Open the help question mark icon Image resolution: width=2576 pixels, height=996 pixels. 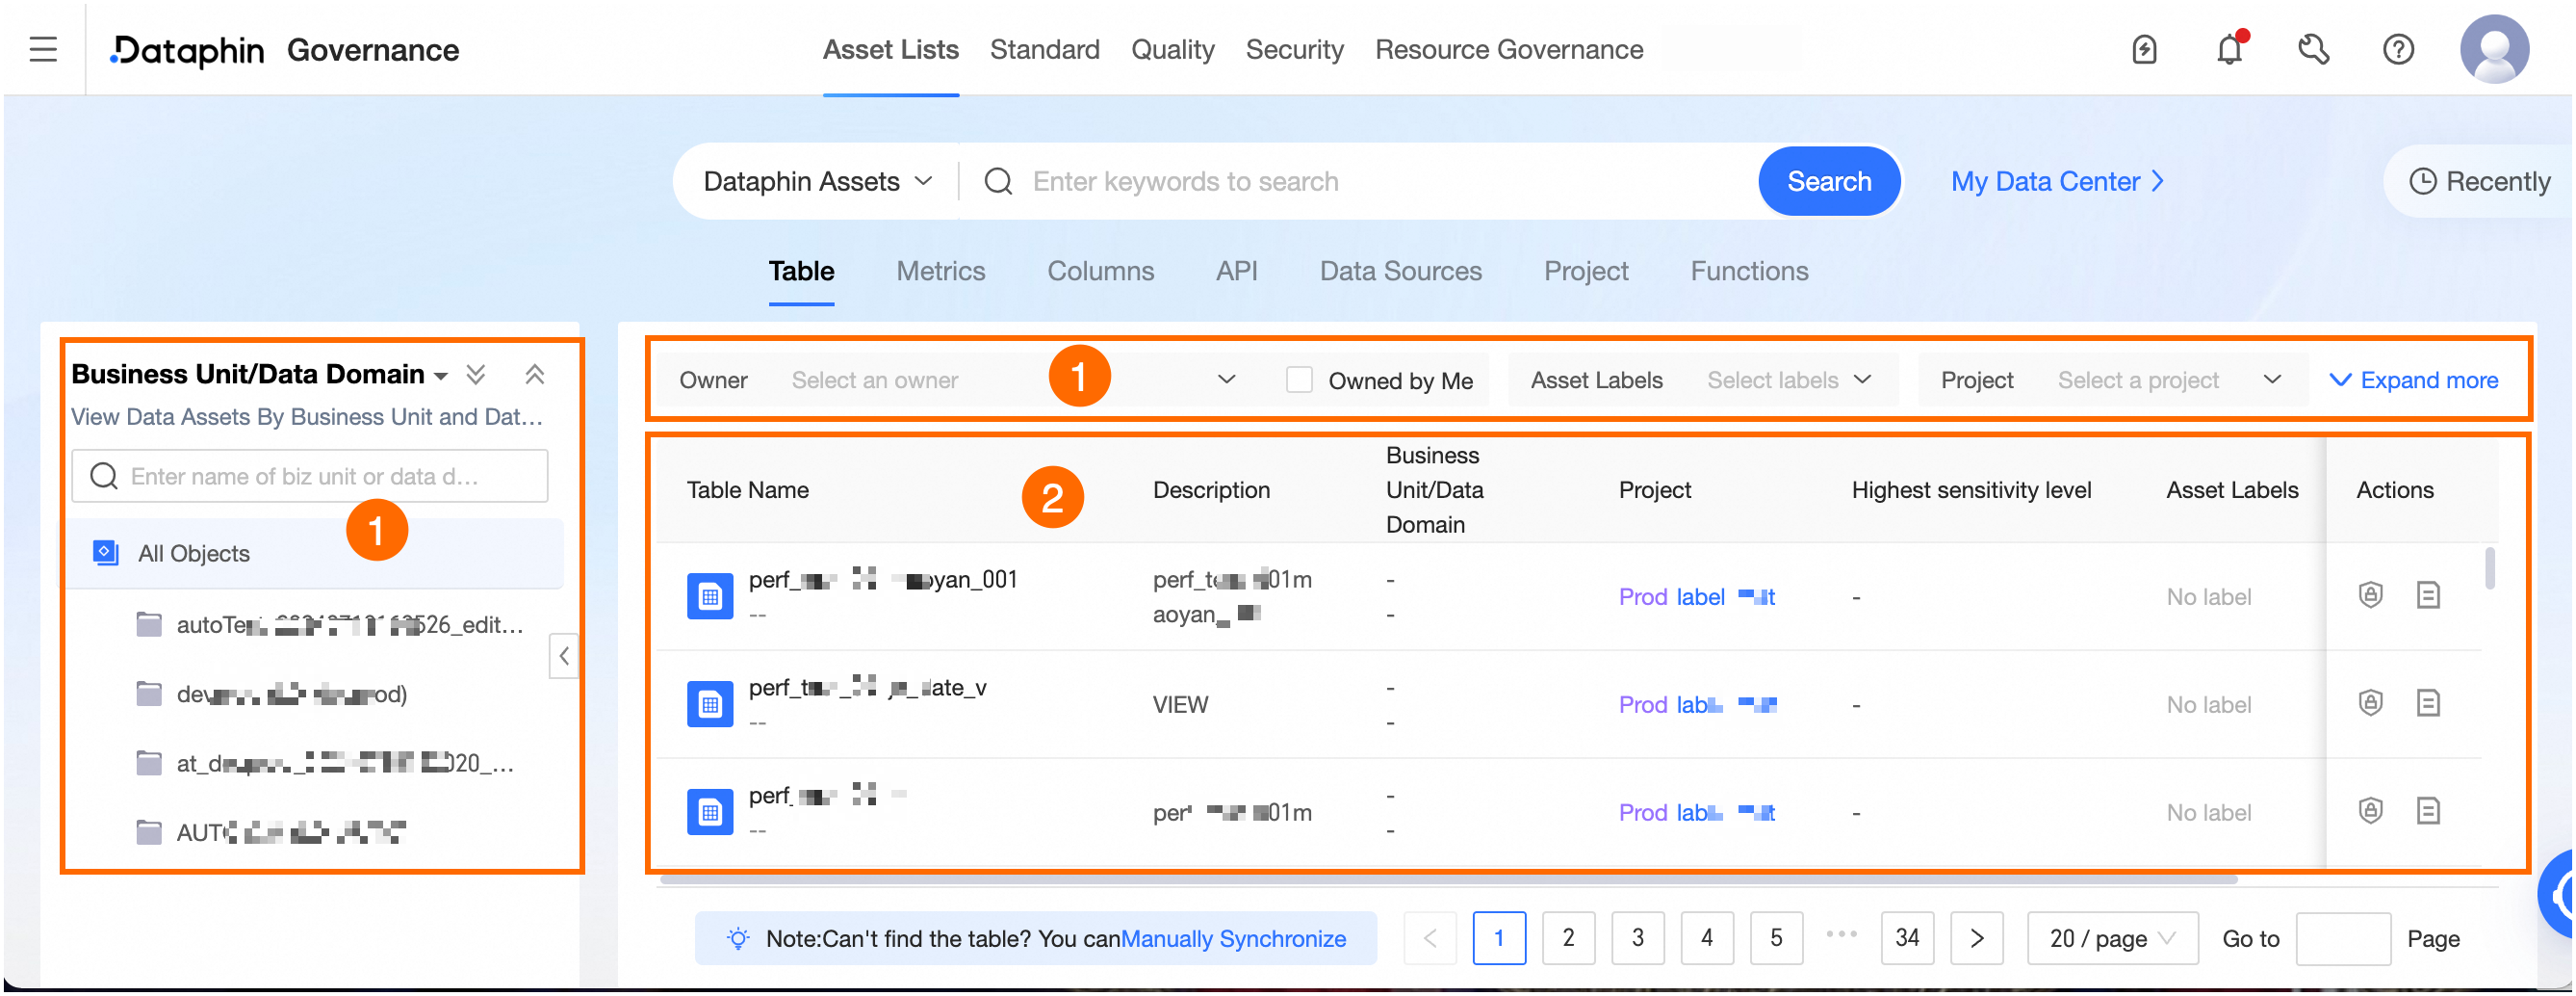[x=2398, y=49]
